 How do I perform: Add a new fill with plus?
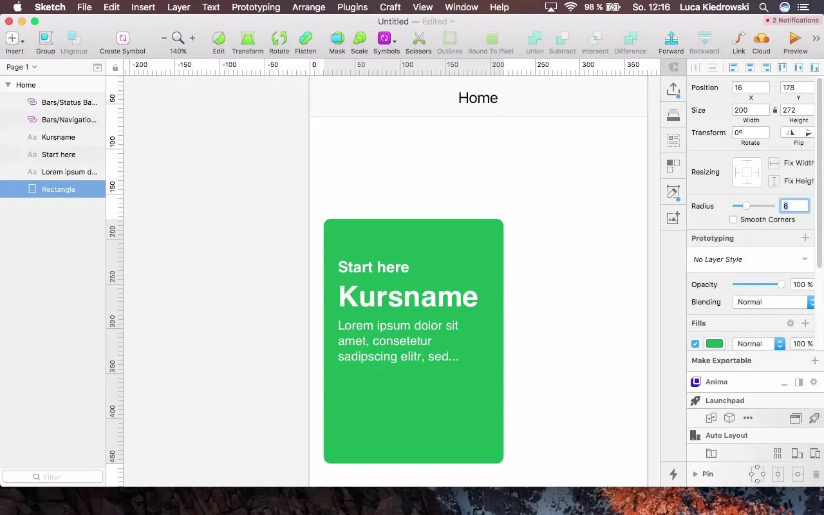(x=805, y=323)
